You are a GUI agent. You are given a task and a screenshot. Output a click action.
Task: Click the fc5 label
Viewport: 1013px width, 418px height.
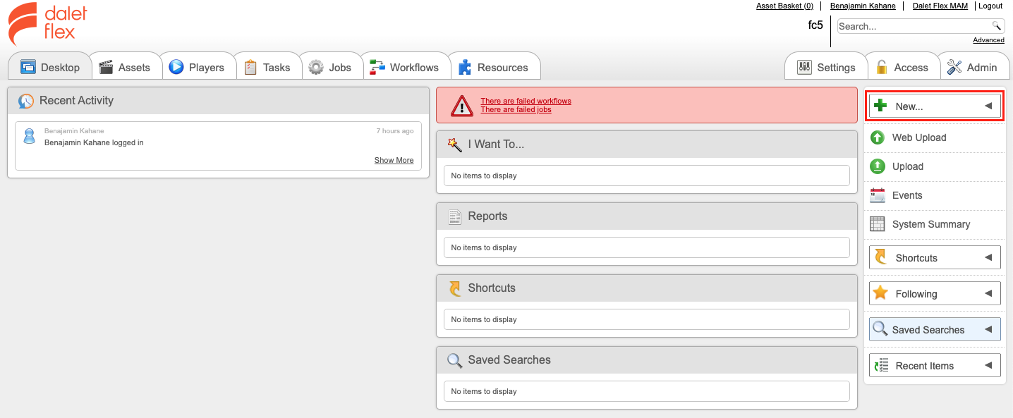pos(815,25)
